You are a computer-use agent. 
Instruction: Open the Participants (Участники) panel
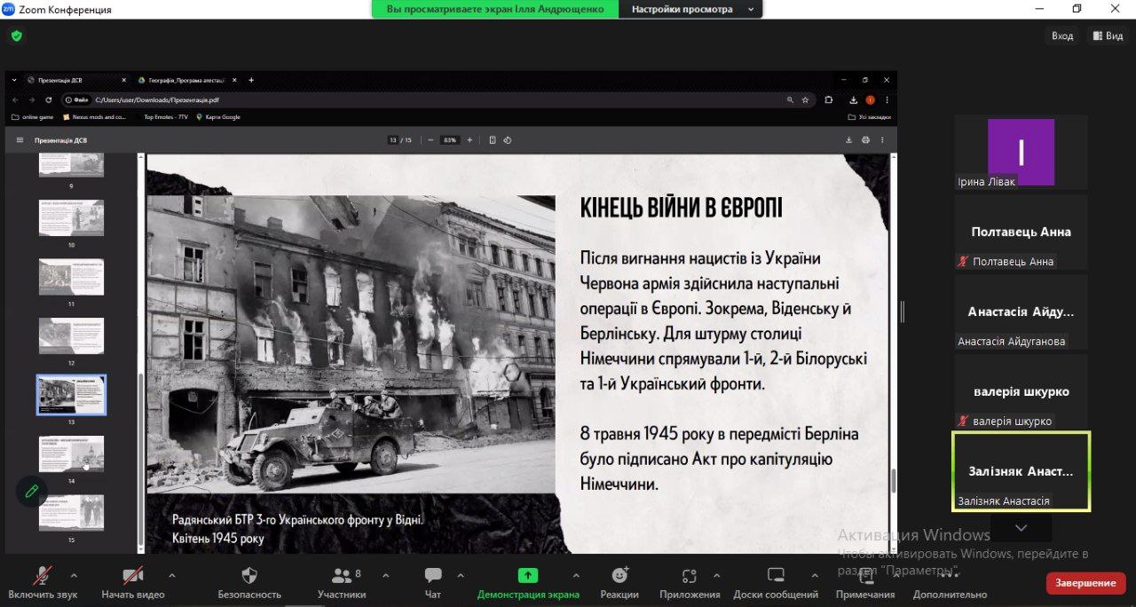[x=341, y=575]
